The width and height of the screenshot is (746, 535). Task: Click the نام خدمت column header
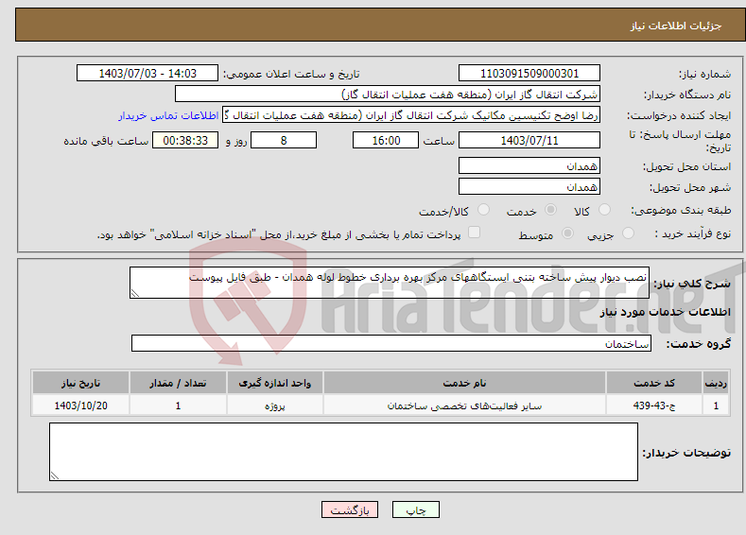pyautogui.click(x=464, y=383)
